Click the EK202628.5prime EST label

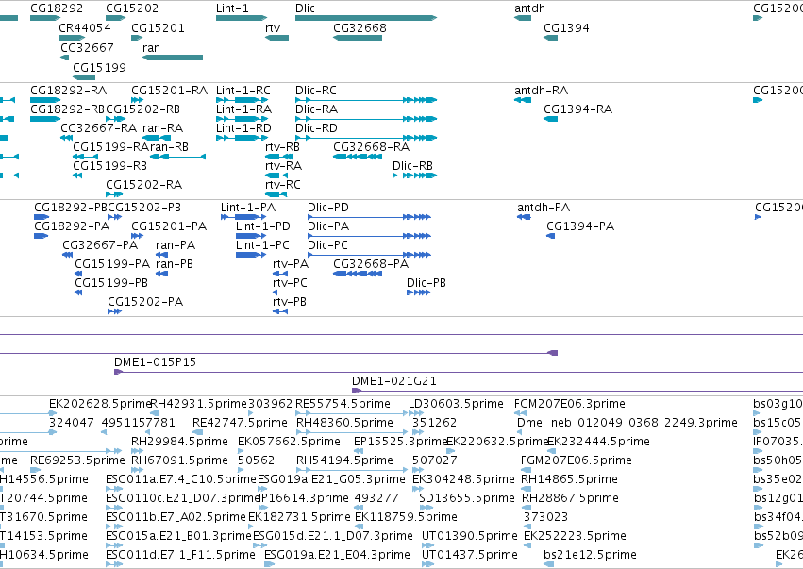point(100,404)
